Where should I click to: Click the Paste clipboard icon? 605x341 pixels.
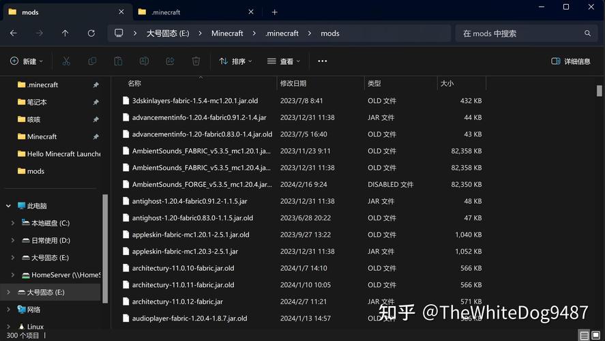(x=118, y=61)
